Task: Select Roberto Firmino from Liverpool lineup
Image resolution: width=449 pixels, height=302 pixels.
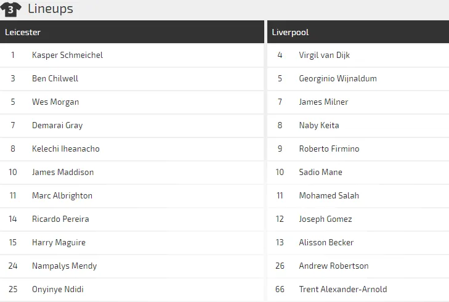Action: tap(329, 149)
